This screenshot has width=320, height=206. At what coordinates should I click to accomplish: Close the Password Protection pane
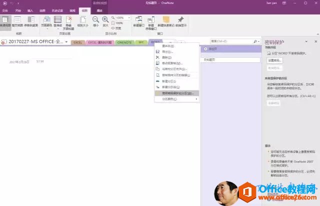tap(315, 41)
